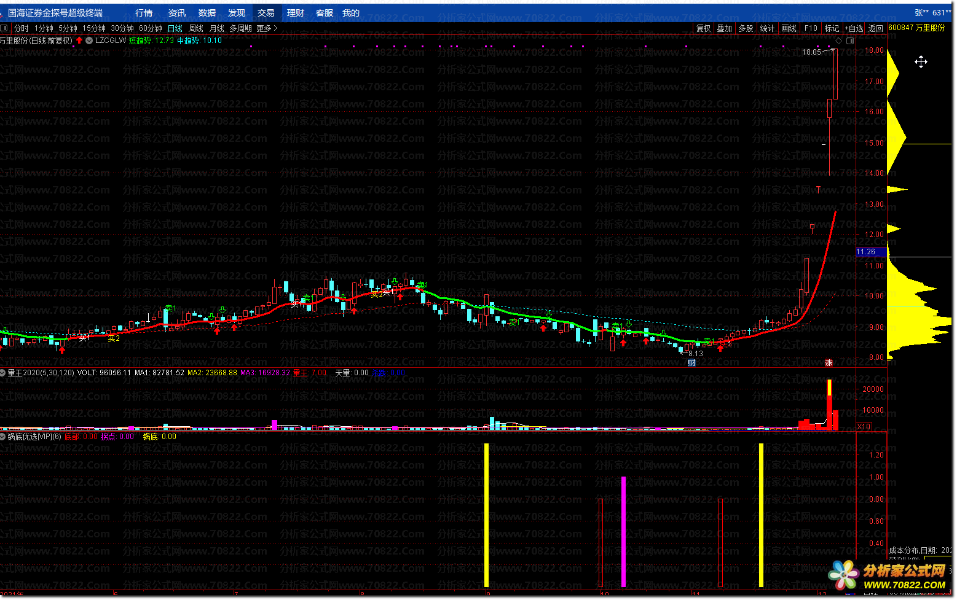Click the X10 volume scale button
Screen dimensions: 957x600
(x=864, y=426)
